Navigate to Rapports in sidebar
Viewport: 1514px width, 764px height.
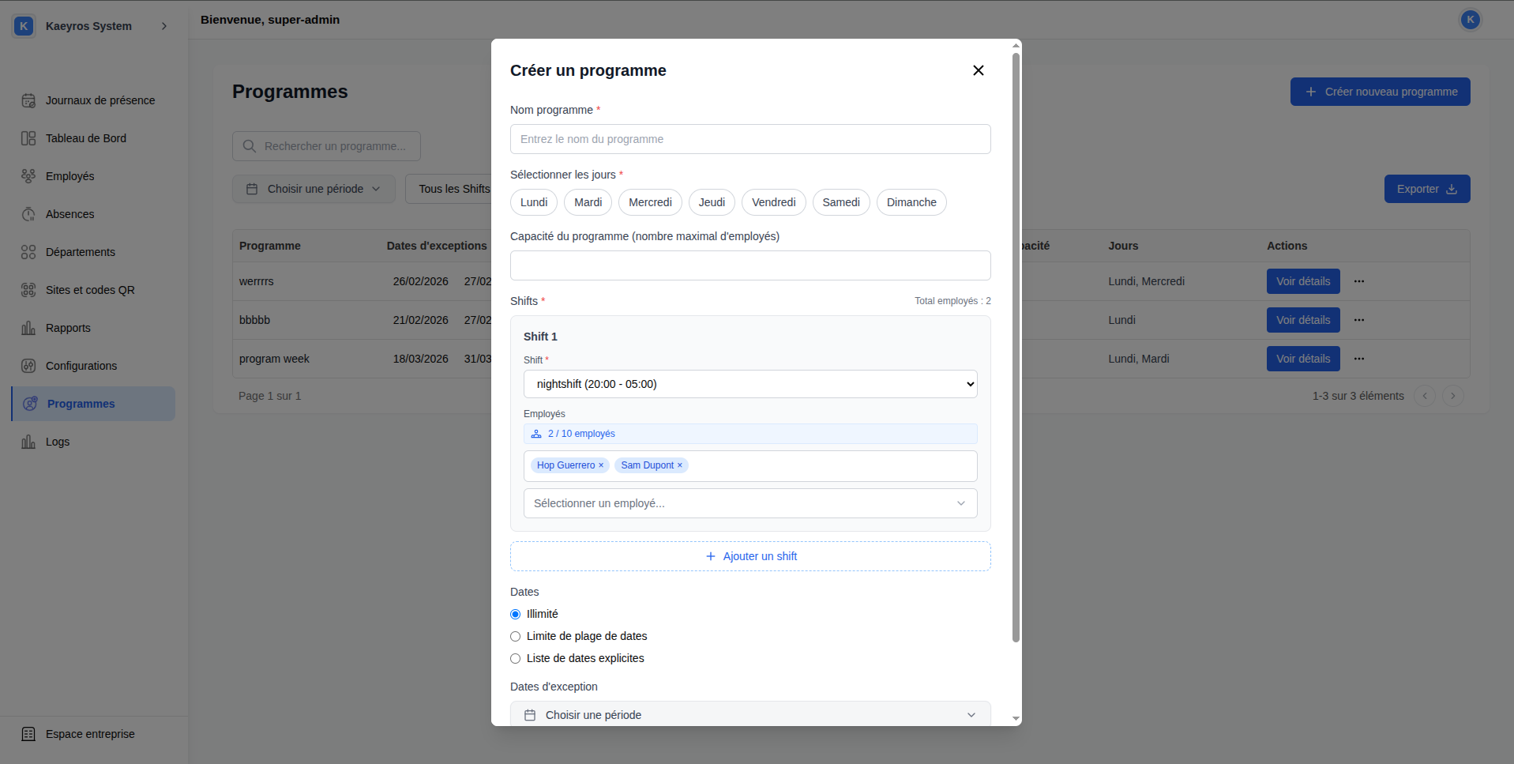point(68,328)
